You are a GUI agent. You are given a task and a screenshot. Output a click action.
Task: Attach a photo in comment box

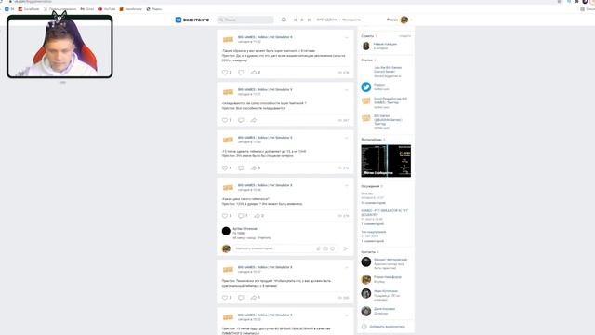(325, 248)
